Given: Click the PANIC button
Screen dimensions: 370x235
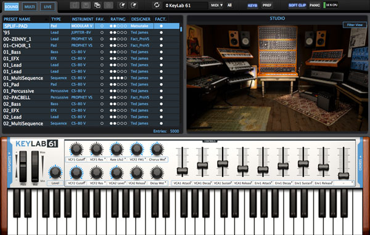Looking at the screenshot, I should (314, 5).
